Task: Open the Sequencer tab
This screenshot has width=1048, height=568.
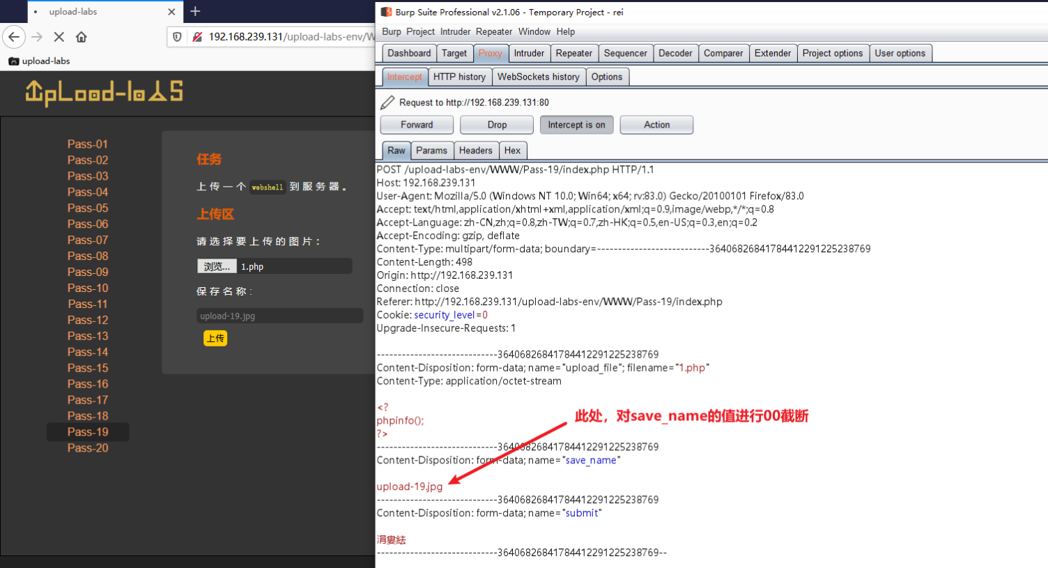Action: (625, 53)
